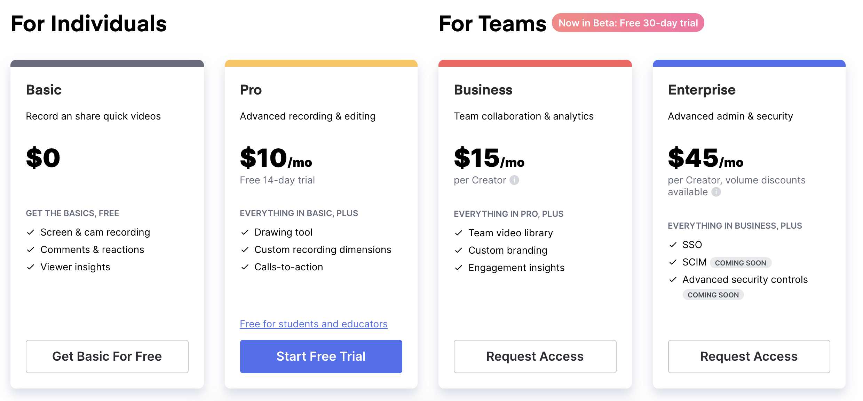Request access to Enterprise plan
This screenshot has height=401, width=863.
tap(749, 357)
